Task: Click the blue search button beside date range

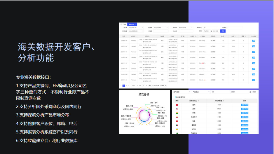Action: click(223, 31)
